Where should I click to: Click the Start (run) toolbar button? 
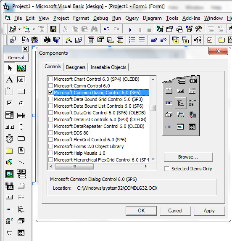point(130,30)
